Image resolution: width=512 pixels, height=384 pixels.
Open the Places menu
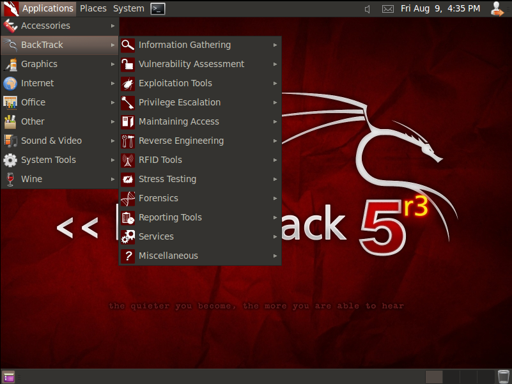tap(93, 9)
